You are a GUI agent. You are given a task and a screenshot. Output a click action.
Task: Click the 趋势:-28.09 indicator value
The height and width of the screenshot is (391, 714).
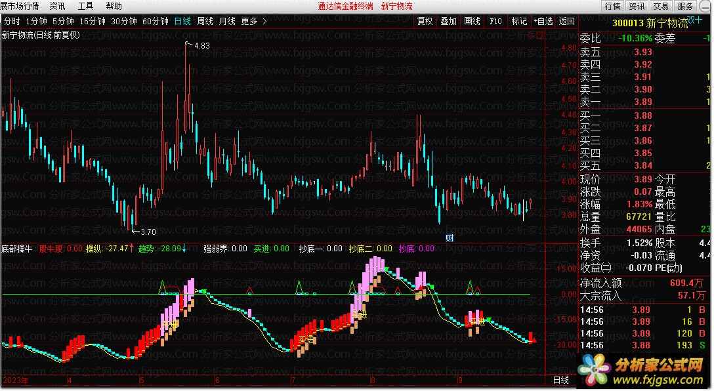162,249
